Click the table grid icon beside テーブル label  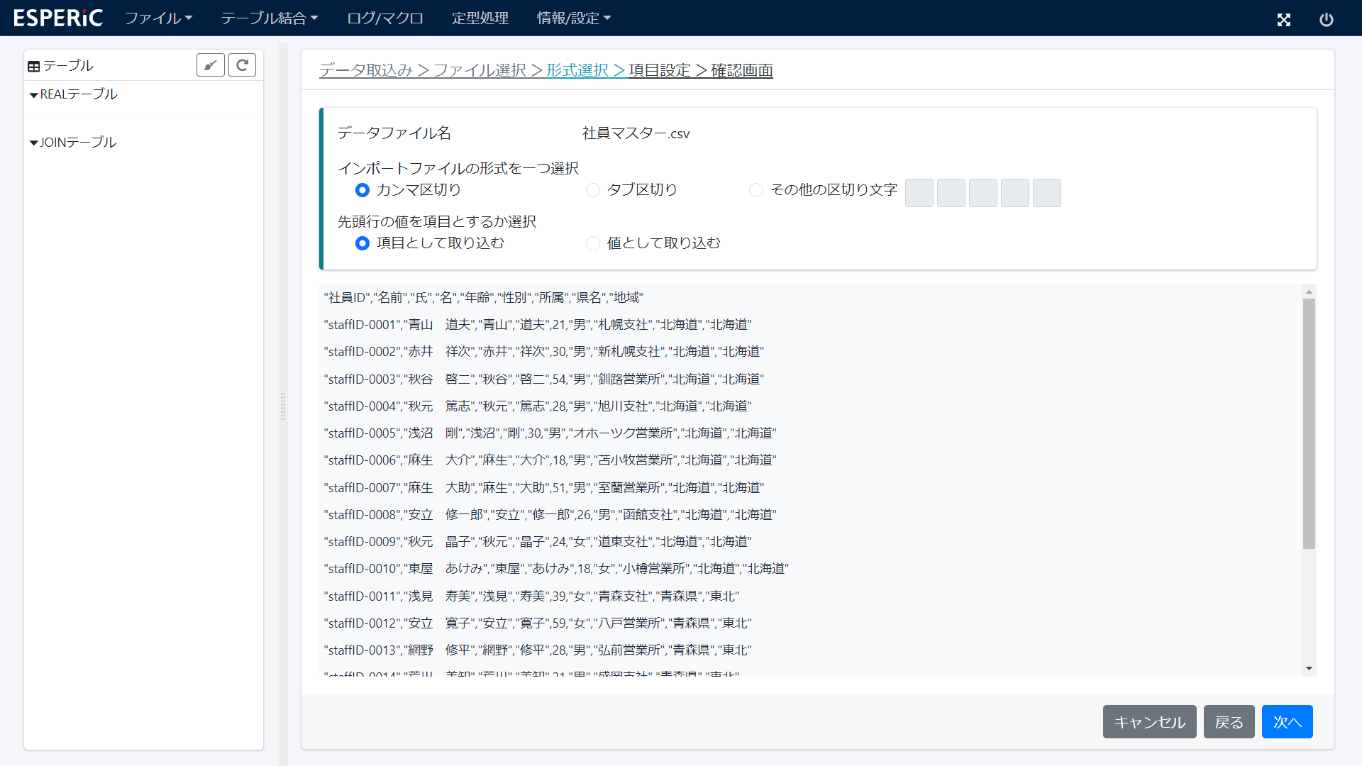coord(33,65)
